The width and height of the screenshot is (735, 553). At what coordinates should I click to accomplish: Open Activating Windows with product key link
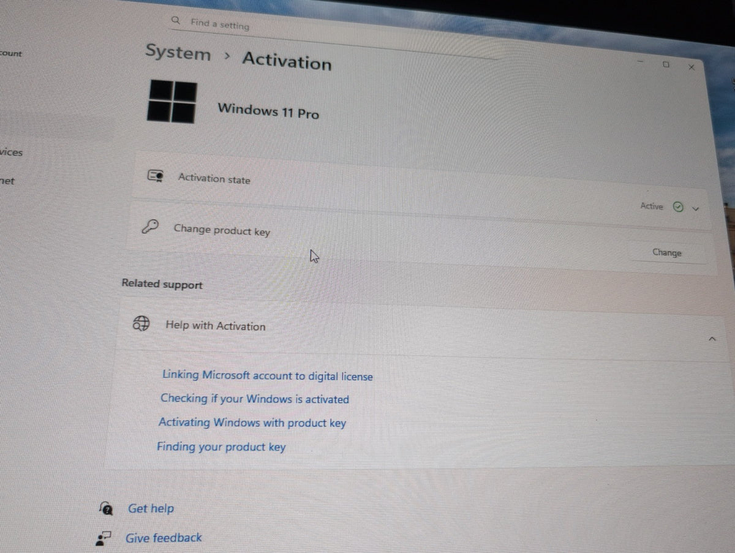[x=252, y=423]
